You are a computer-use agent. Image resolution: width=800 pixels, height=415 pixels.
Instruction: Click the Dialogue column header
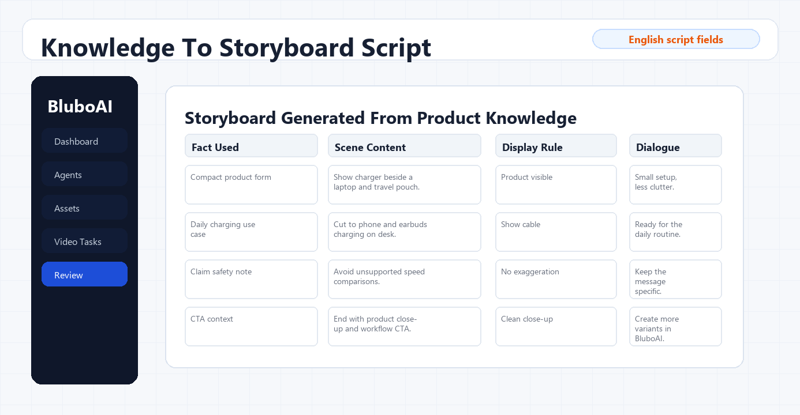(675, 146)
